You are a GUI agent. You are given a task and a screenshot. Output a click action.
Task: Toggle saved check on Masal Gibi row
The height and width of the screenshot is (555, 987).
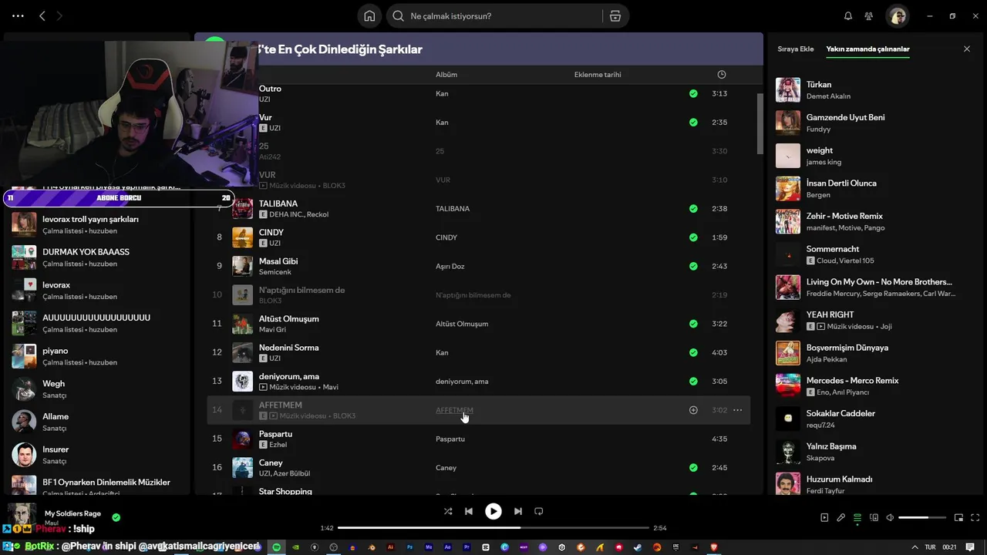point(693,266)
